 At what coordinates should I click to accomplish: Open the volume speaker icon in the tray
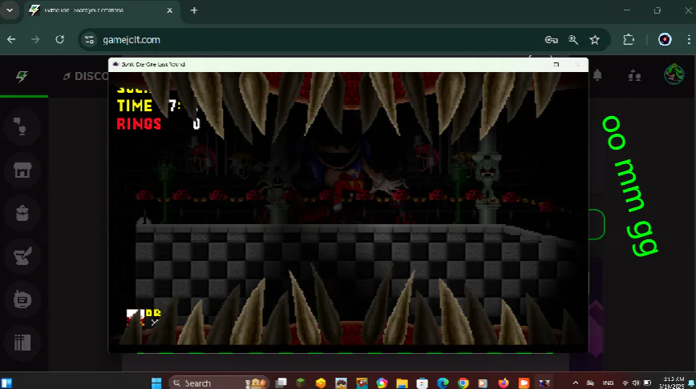pos(636,383)
